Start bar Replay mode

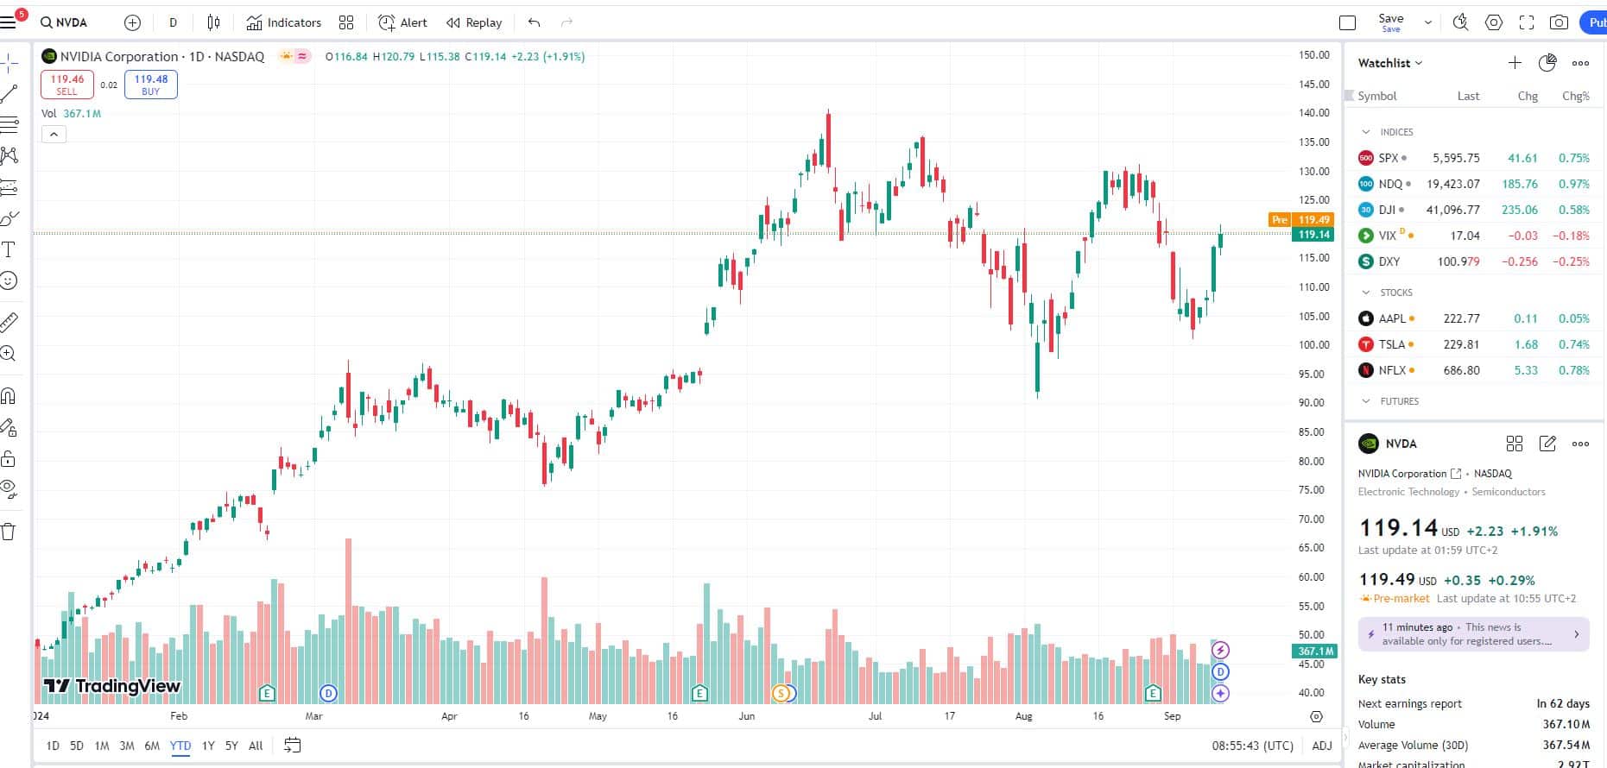pyautogui.click(x=474, y=22)
